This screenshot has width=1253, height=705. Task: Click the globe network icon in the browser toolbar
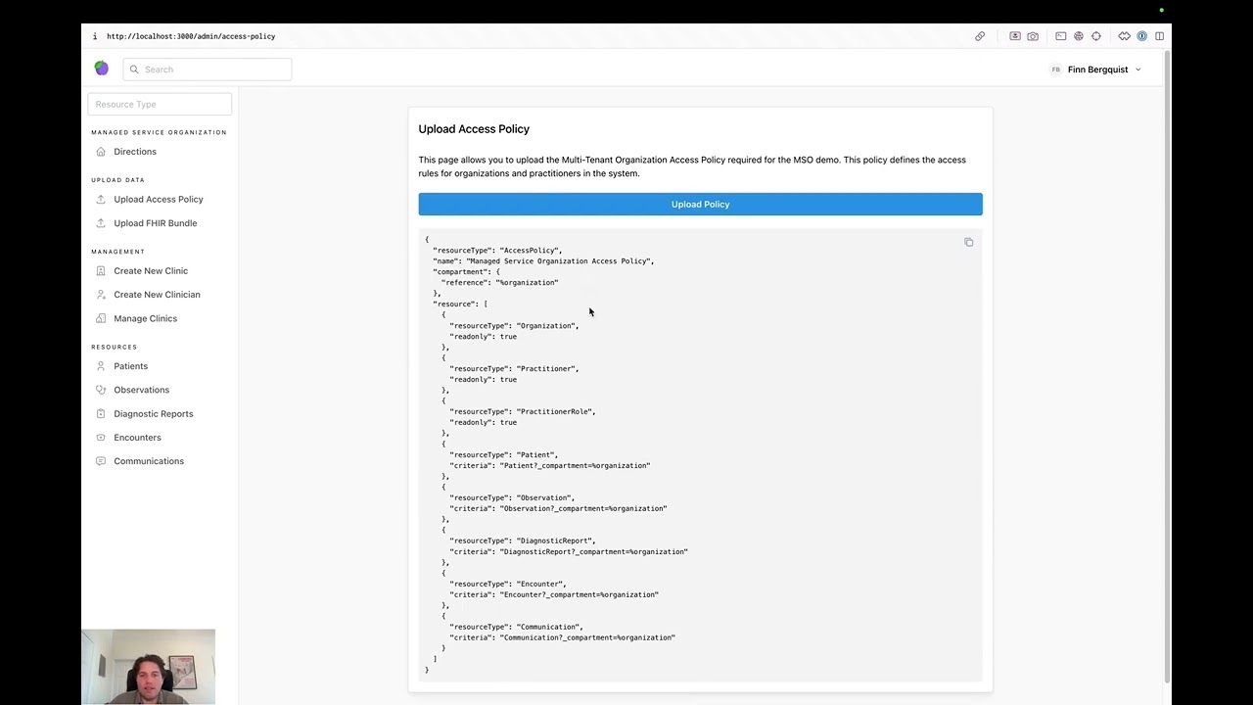[1079, 36]
